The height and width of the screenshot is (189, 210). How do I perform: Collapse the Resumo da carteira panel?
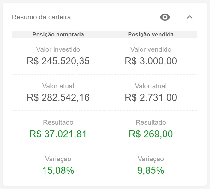(189, 17)
